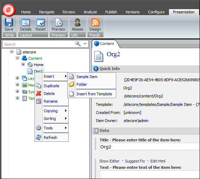Click the Save floppy disk icon
This screenshot has width=200, height=179.
click(x=9, y=22)
